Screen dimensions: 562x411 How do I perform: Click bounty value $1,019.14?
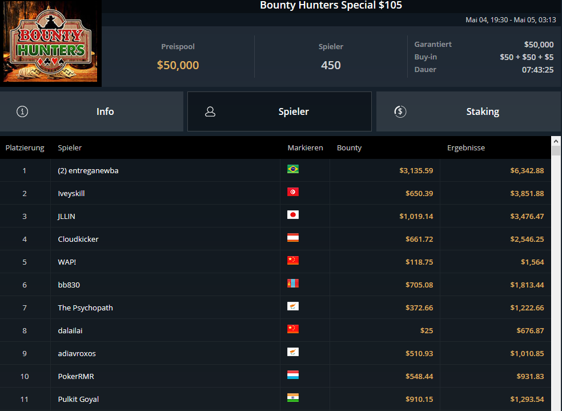point(416,216)
